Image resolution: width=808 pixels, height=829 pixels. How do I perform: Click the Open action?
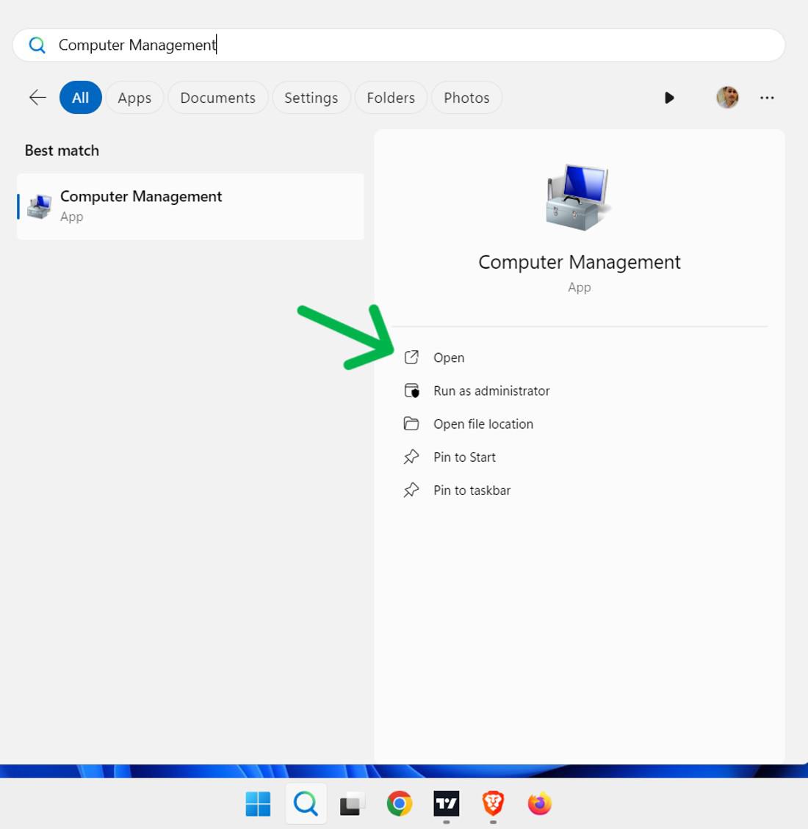coord(448,358)
